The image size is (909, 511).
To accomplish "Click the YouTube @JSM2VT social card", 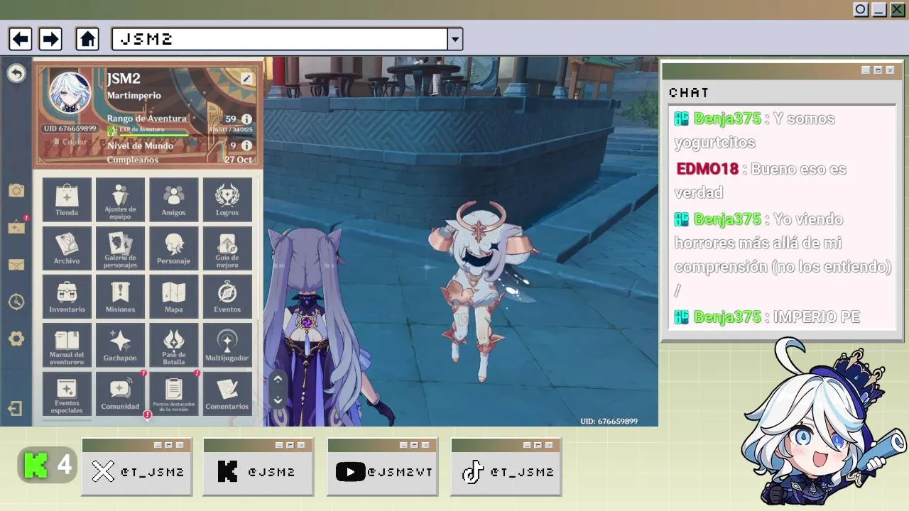I will tap(382, 467).
